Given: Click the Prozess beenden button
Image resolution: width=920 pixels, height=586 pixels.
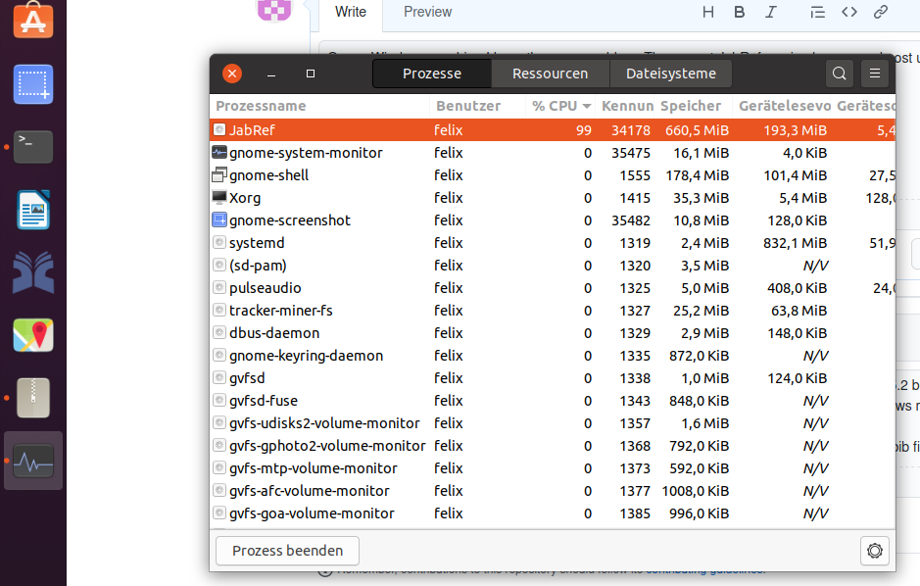Looking at the screenshot, I should click(x=287, y=551).
